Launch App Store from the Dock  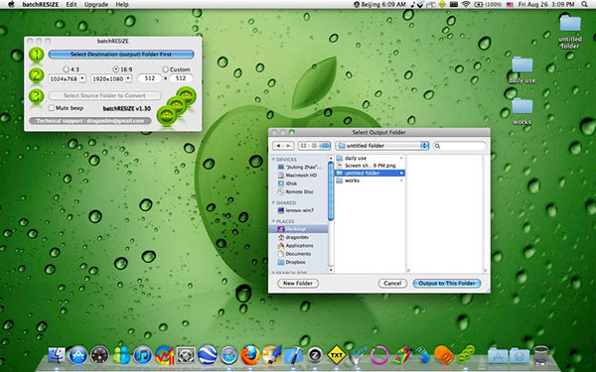click(78, 356)
